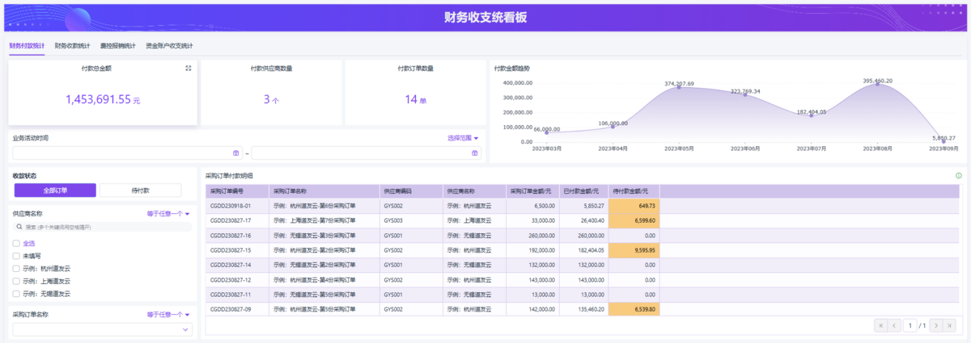Image resolution: width=971 pixels, height=343 pixels.
Task: Click the search icon in supplier search box
Action: (19, 228)
